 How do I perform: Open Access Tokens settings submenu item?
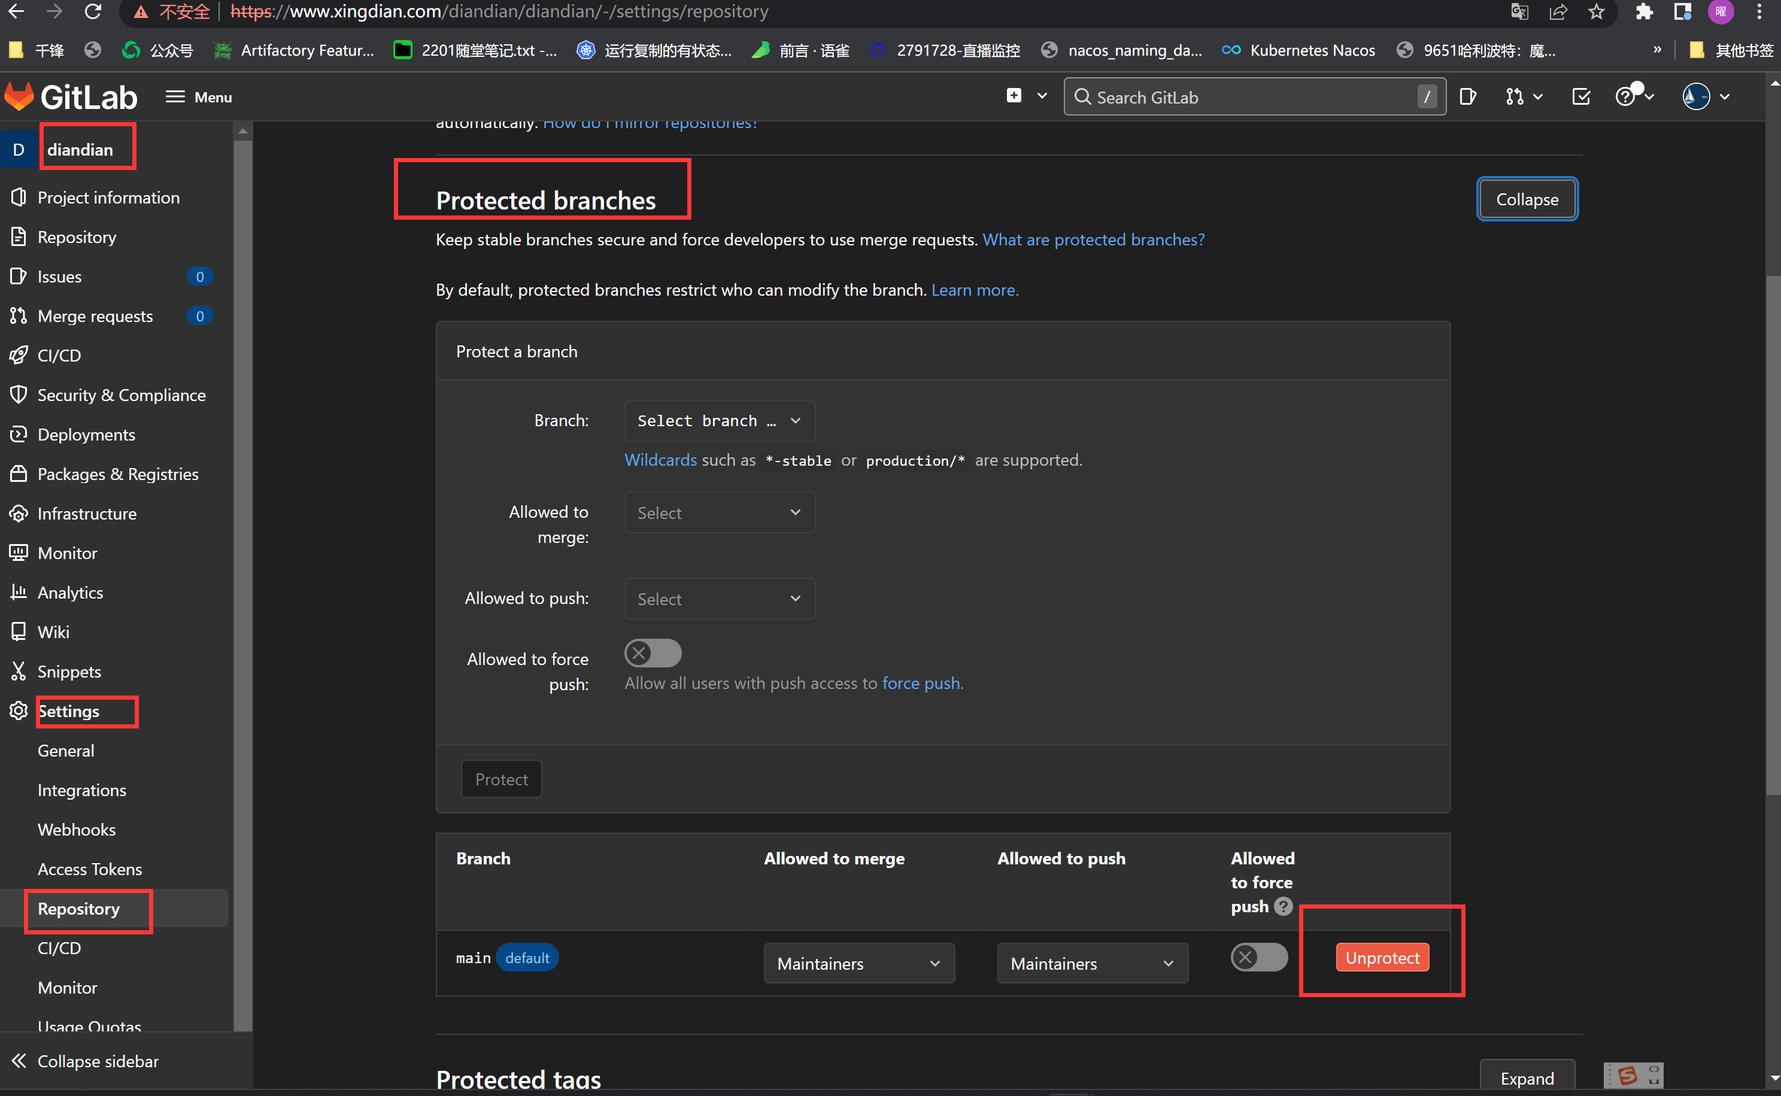(x=89, y=869)
